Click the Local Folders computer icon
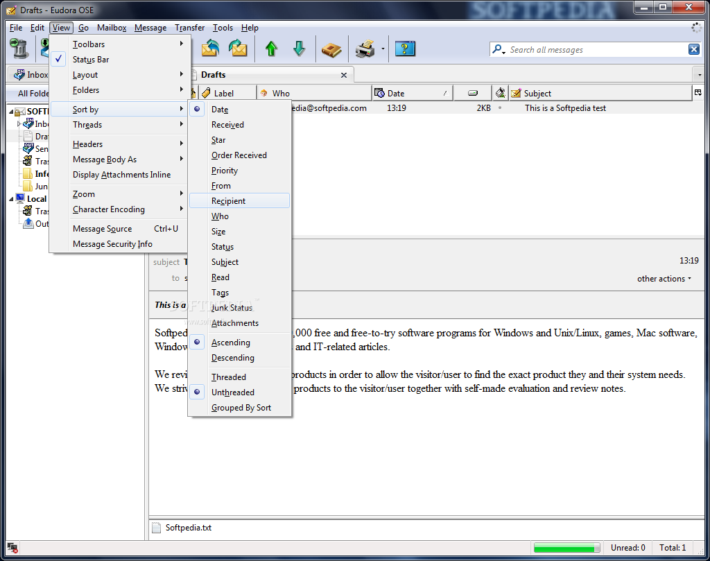Viewport: 710px width, 561px height. [20, 198]
